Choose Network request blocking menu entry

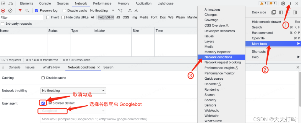(222, 62)
